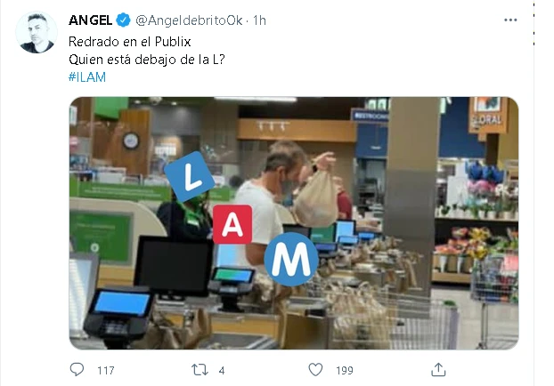Click the red A sticker in photo
554x386 pixels.
[232, 224]
